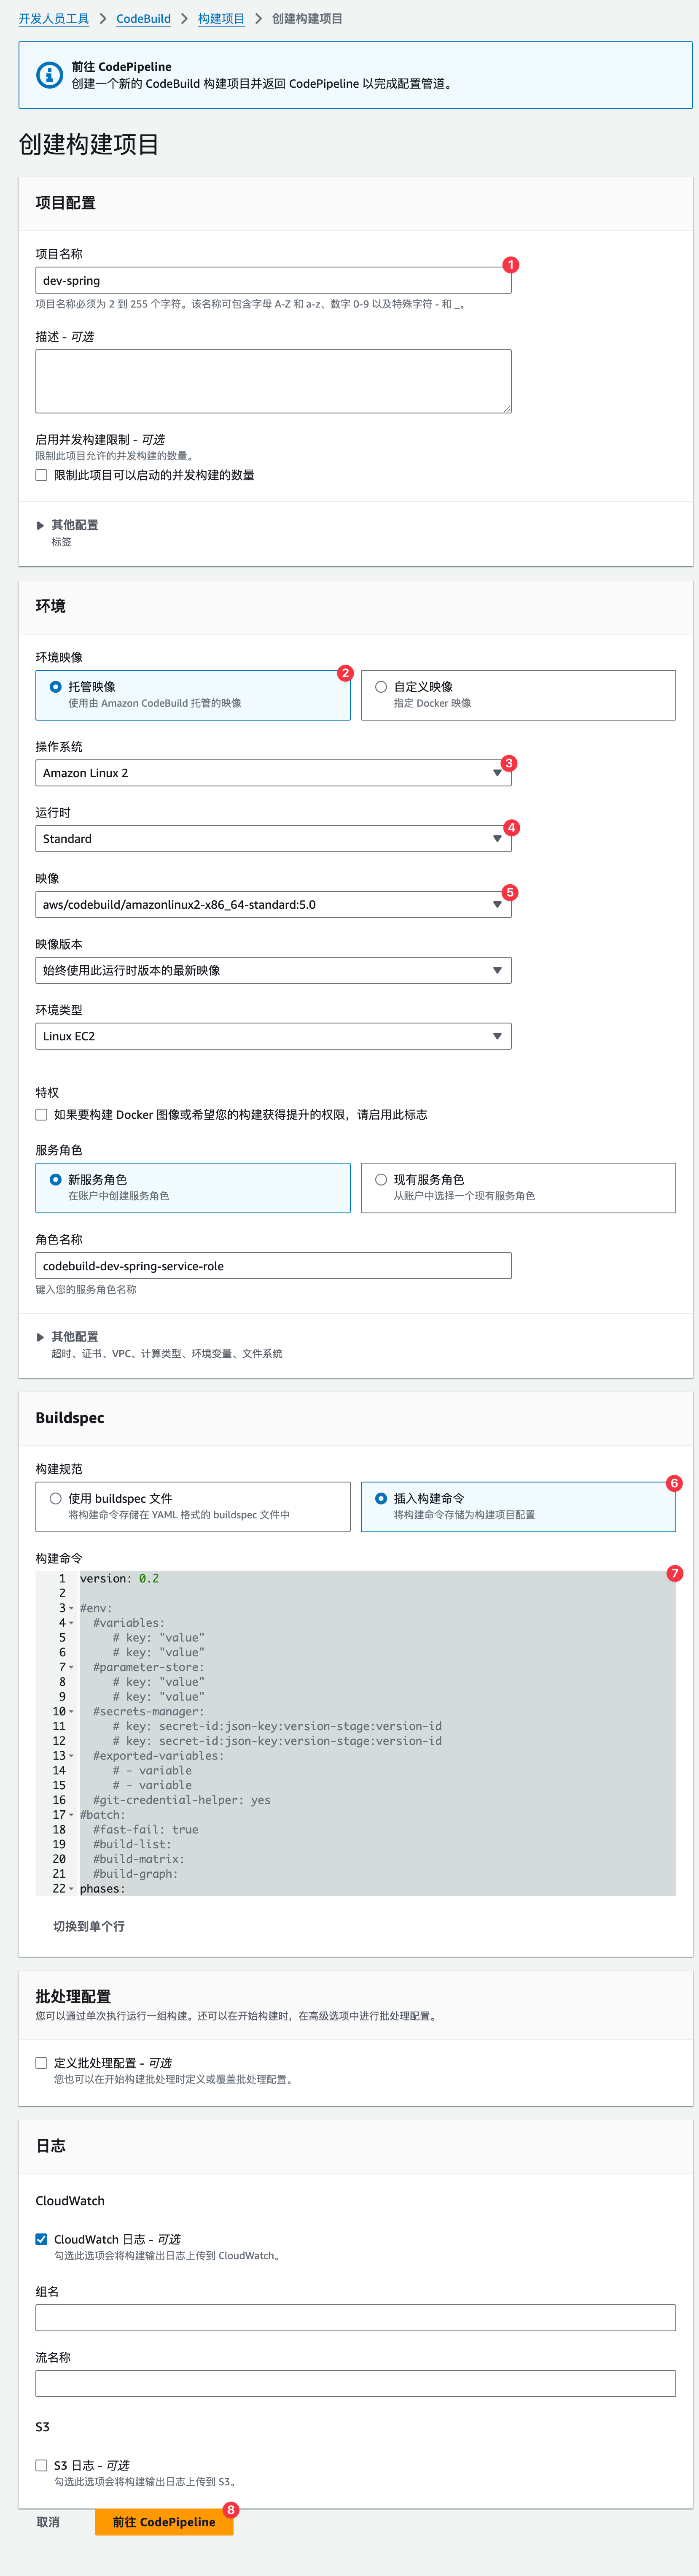Open the 环境类型 dropdown showing Linux EC2
The image size is (699, 2576).
point(273,1036)
